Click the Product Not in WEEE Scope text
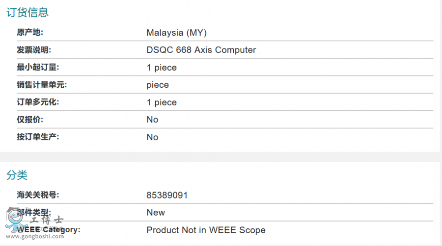Image resolution: width=442 pixels, height=246 pixels. (206, 230)
